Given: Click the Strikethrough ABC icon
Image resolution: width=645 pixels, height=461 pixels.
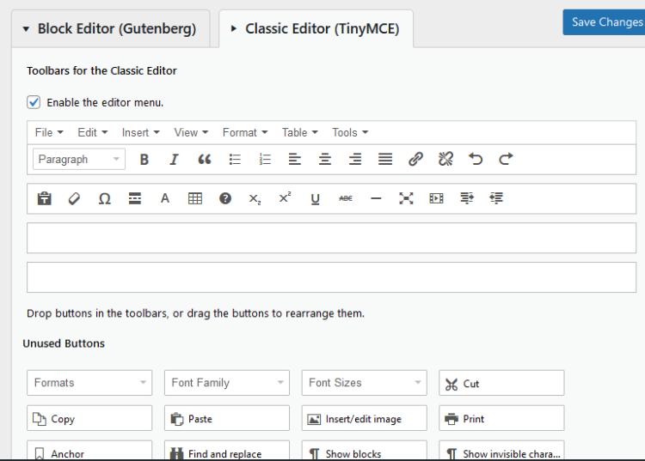Looking at the screenshot, I should click(346, 198).
